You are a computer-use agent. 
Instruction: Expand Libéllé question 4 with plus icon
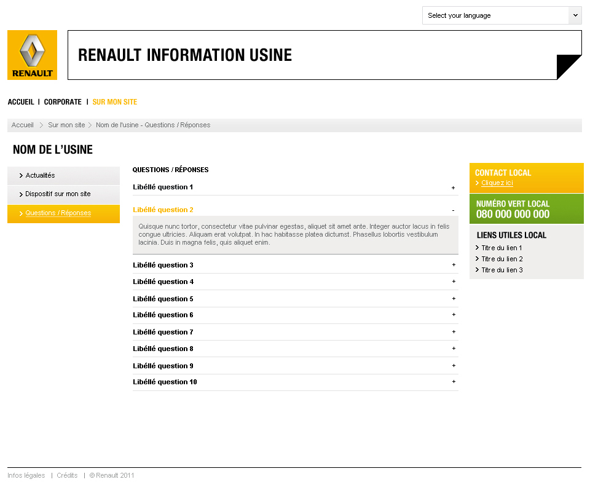click(x=454, y=282)
